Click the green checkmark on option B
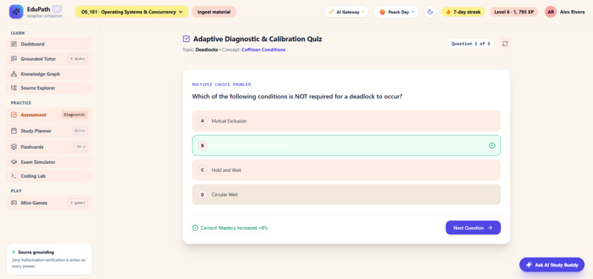Image resolution: width=593 pixels, height=279 pixels. pos(491,145)
